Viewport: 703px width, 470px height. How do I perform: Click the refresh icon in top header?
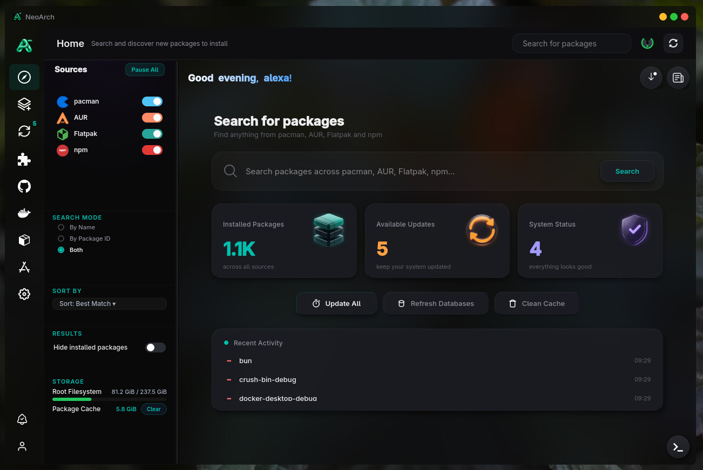coord(673,43)
